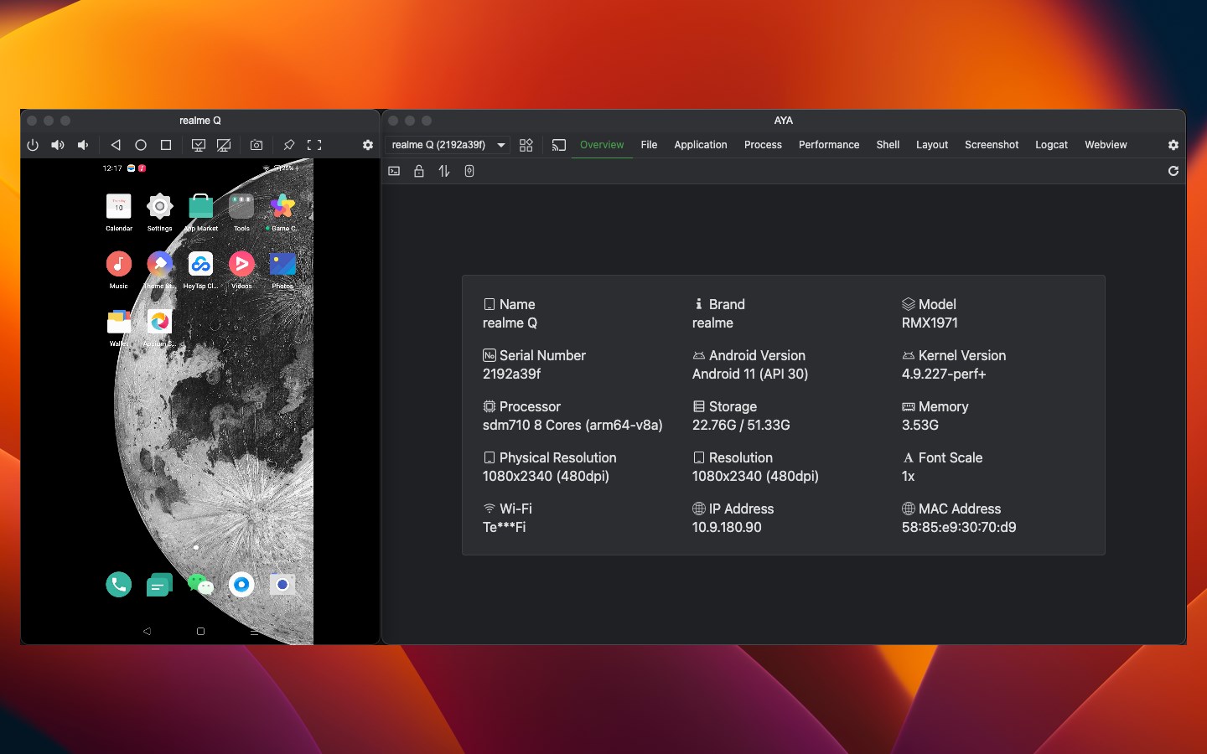Click the kernel version 4.9.227-perf+
Screen dimensions: 1207x754
(944, 374)
